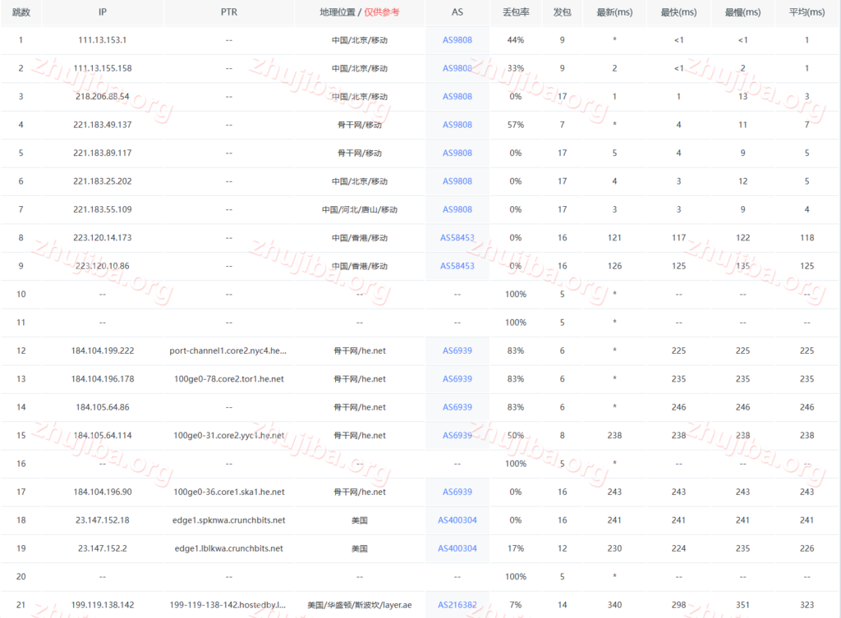Click the AS6939 link on hop 17
The width and height of the screenshot is (841, 618).
tap(457, 492)
